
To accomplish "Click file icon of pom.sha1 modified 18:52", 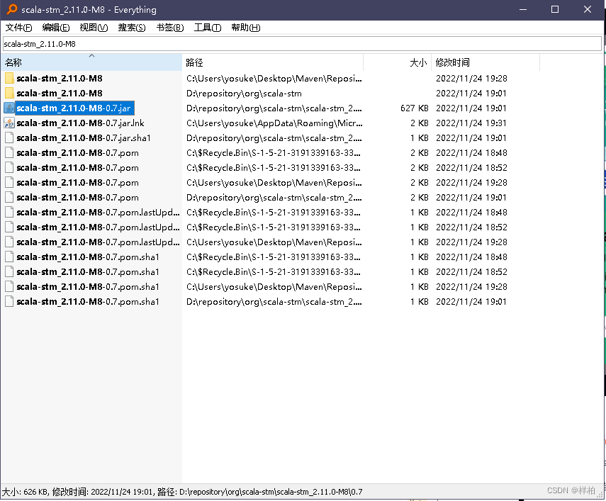I will 9,271.
